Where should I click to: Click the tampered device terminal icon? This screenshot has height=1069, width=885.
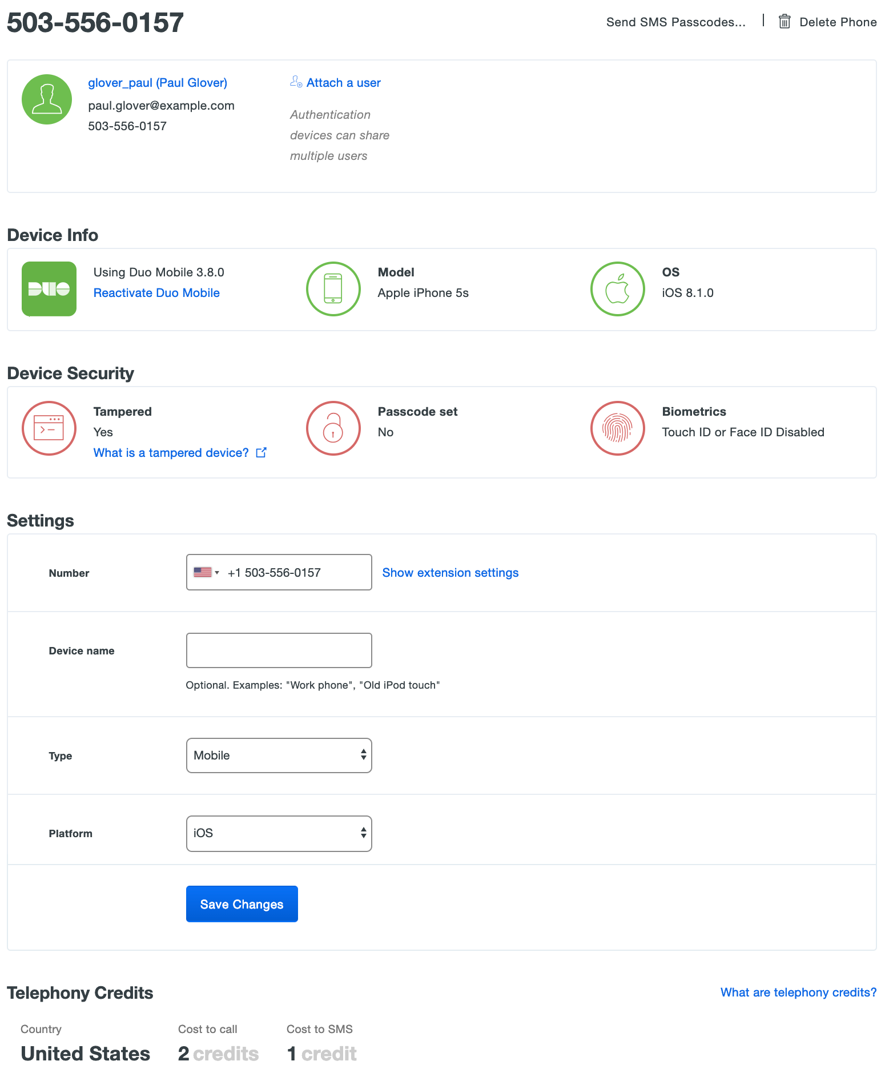point(49,428)
